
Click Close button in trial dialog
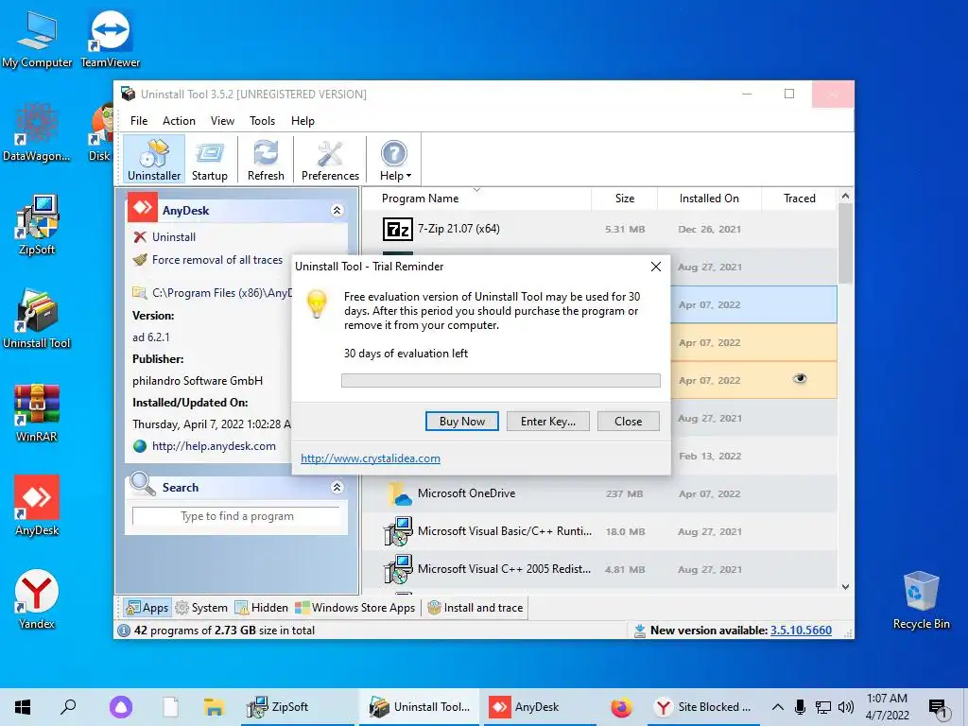tap(629, 421)
